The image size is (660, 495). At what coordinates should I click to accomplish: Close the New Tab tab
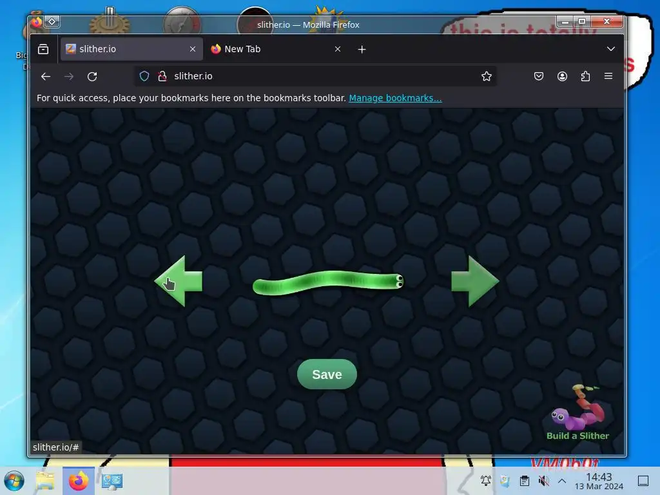(338, 49)
